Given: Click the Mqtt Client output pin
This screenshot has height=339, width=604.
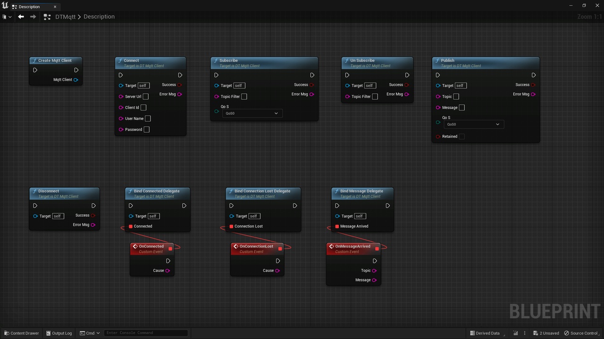Looking at the screenshot, I should coord(76,80).
